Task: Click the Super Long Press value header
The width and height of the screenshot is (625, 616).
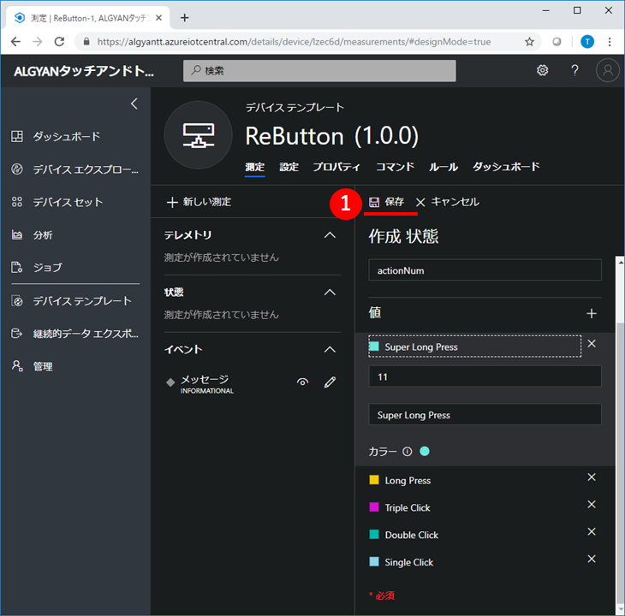Action: 474,346
